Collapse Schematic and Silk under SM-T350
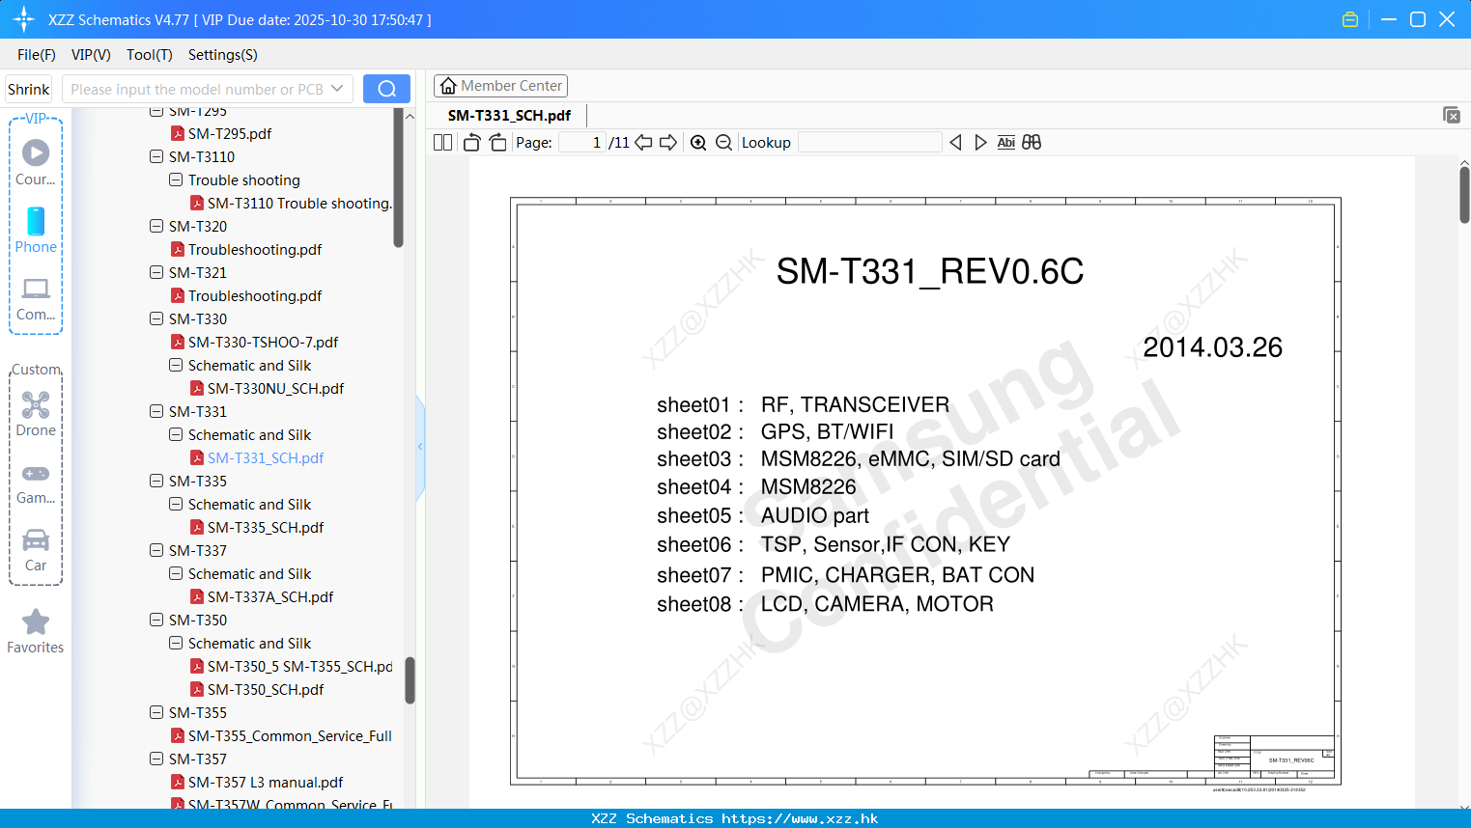Image resolution: width=1471 pixels, height=828 pixels. click(176, 643)
